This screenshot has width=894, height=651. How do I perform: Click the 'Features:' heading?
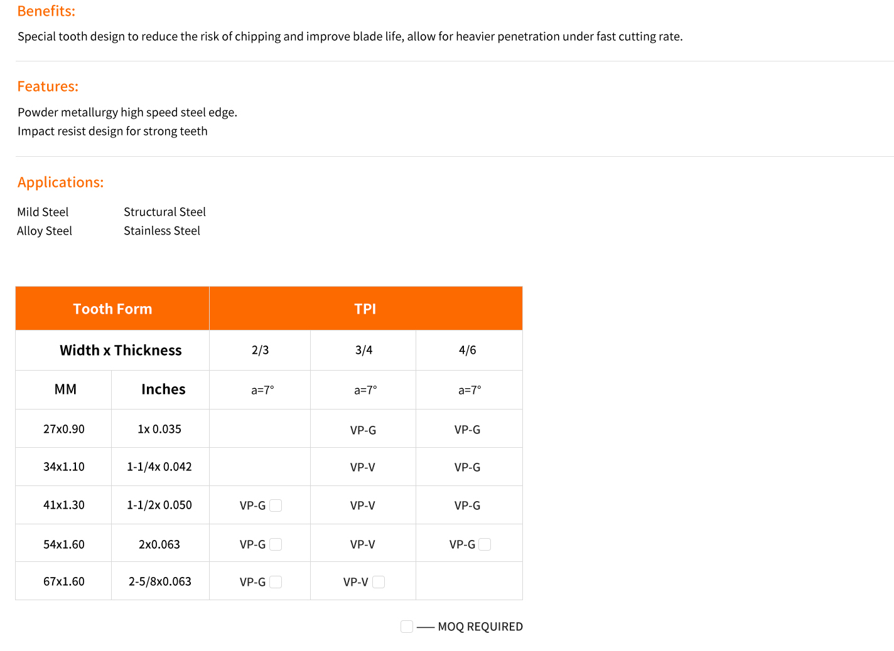click(x=48, y=87)
